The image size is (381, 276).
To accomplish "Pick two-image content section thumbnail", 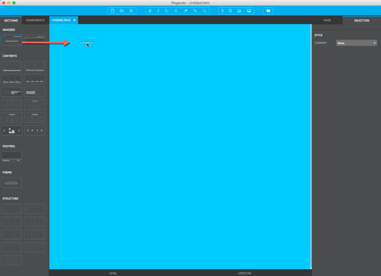I will [34, 66].
